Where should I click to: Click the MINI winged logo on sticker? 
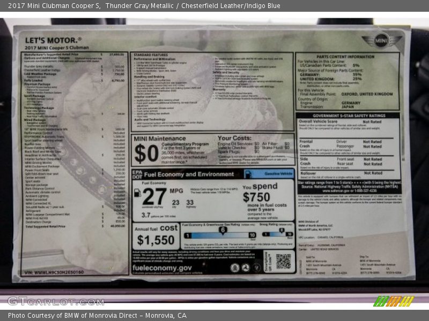coord(381,41)
